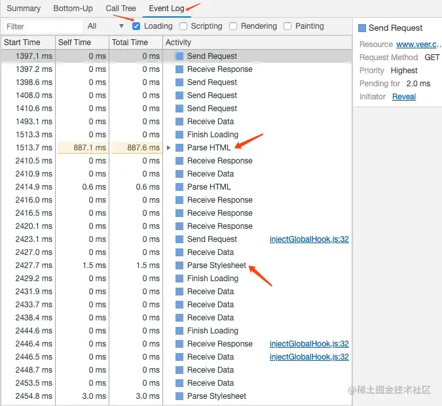Screen dimensions: 442x406
Task: Open injectGlobalHook.js:32 link at 2446.4 ms row
Action: click(x=309, y=344)
